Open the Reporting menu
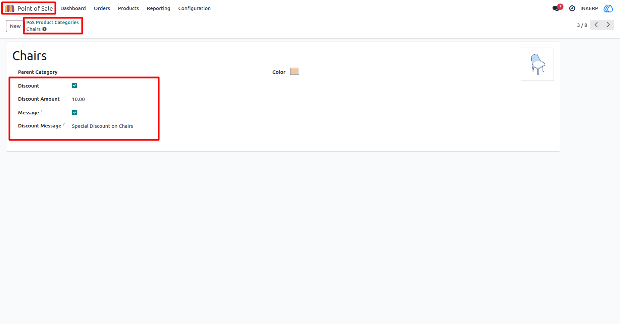Image resolution: width=620 pixels, height=324 pixels. [x=158, y=8]
